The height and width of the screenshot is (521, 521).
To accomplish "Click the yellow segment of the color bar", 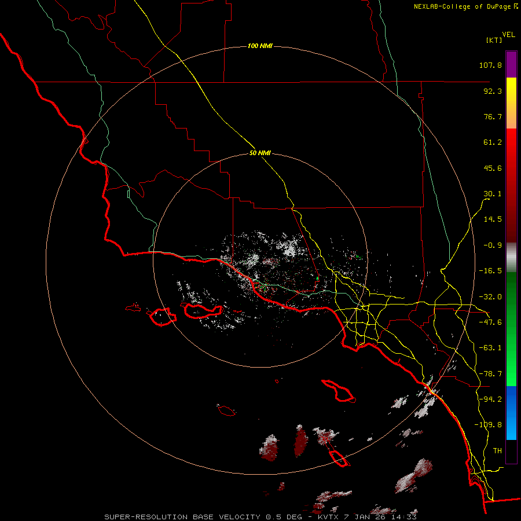I will coord(511,103).
